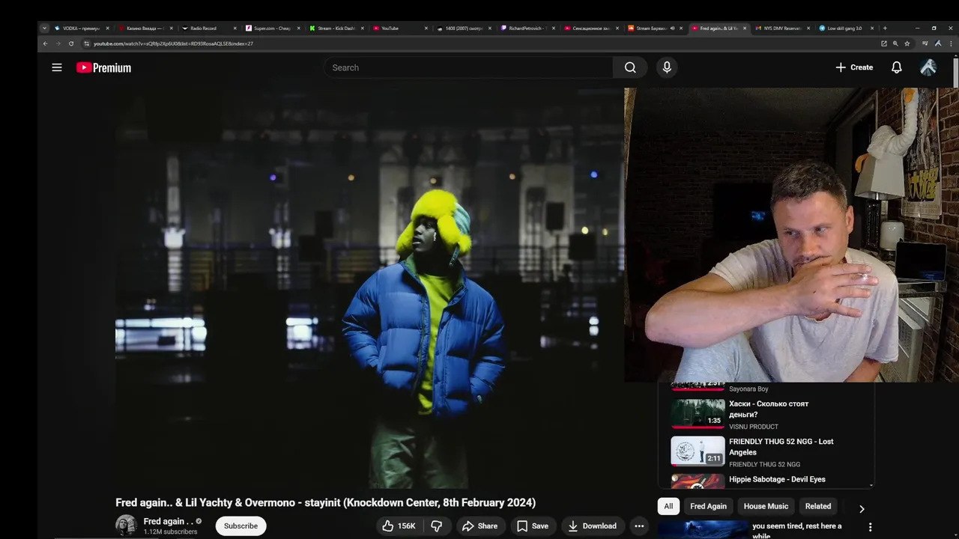
Task: View site information icon in address bar
Action: [86, 43]
